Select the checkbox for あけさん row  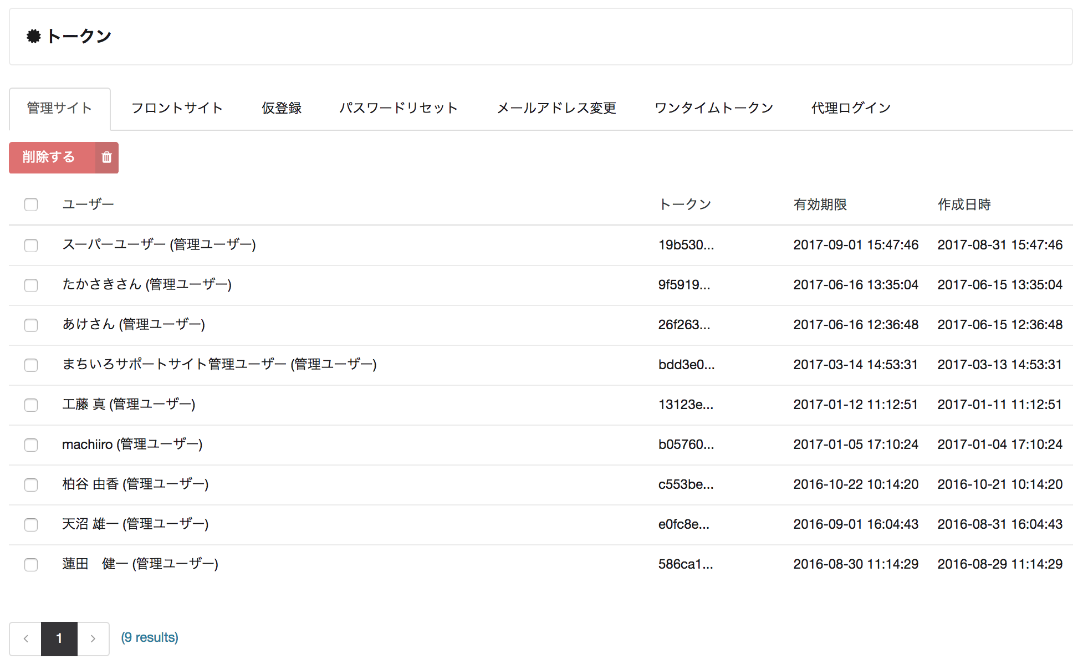31,325
